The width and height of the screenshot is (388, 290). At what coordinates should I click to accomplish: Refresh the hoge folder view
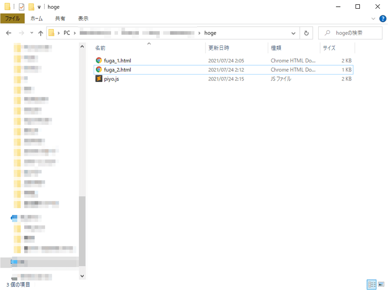pos(307,33)
